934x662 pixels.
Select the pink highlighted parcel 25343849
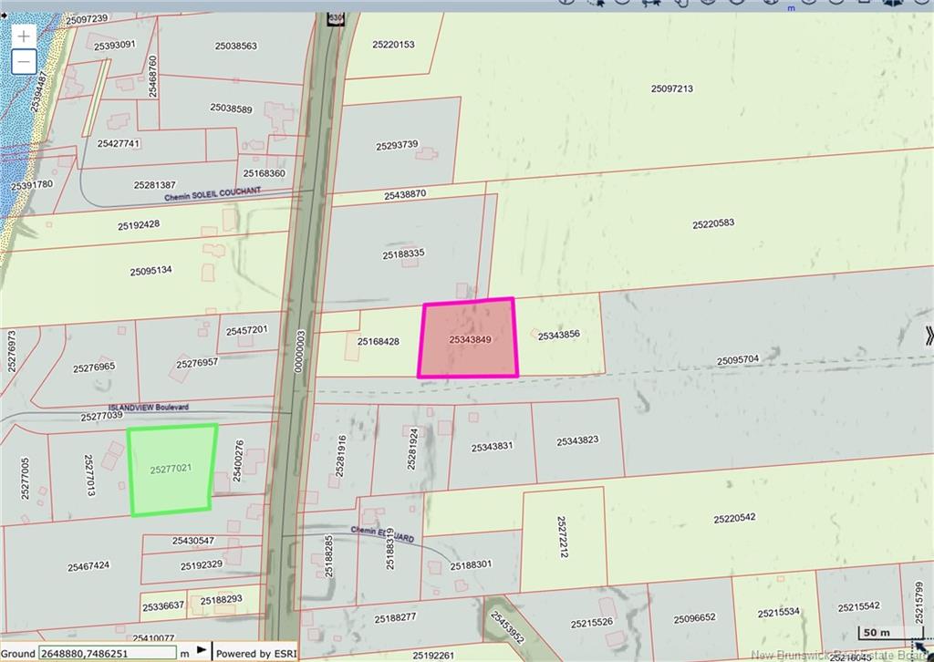(468, 337)
